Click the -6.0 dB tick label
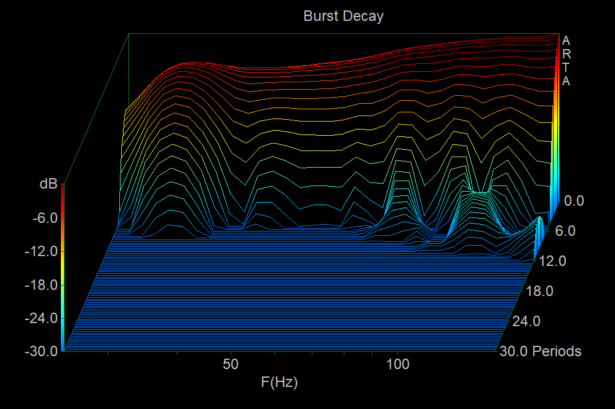Screen dimensions: 615x409 [x=42, y=217]
